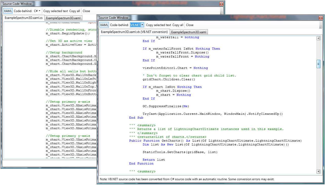Click 'End Sub' line

(x=136, y=118)
